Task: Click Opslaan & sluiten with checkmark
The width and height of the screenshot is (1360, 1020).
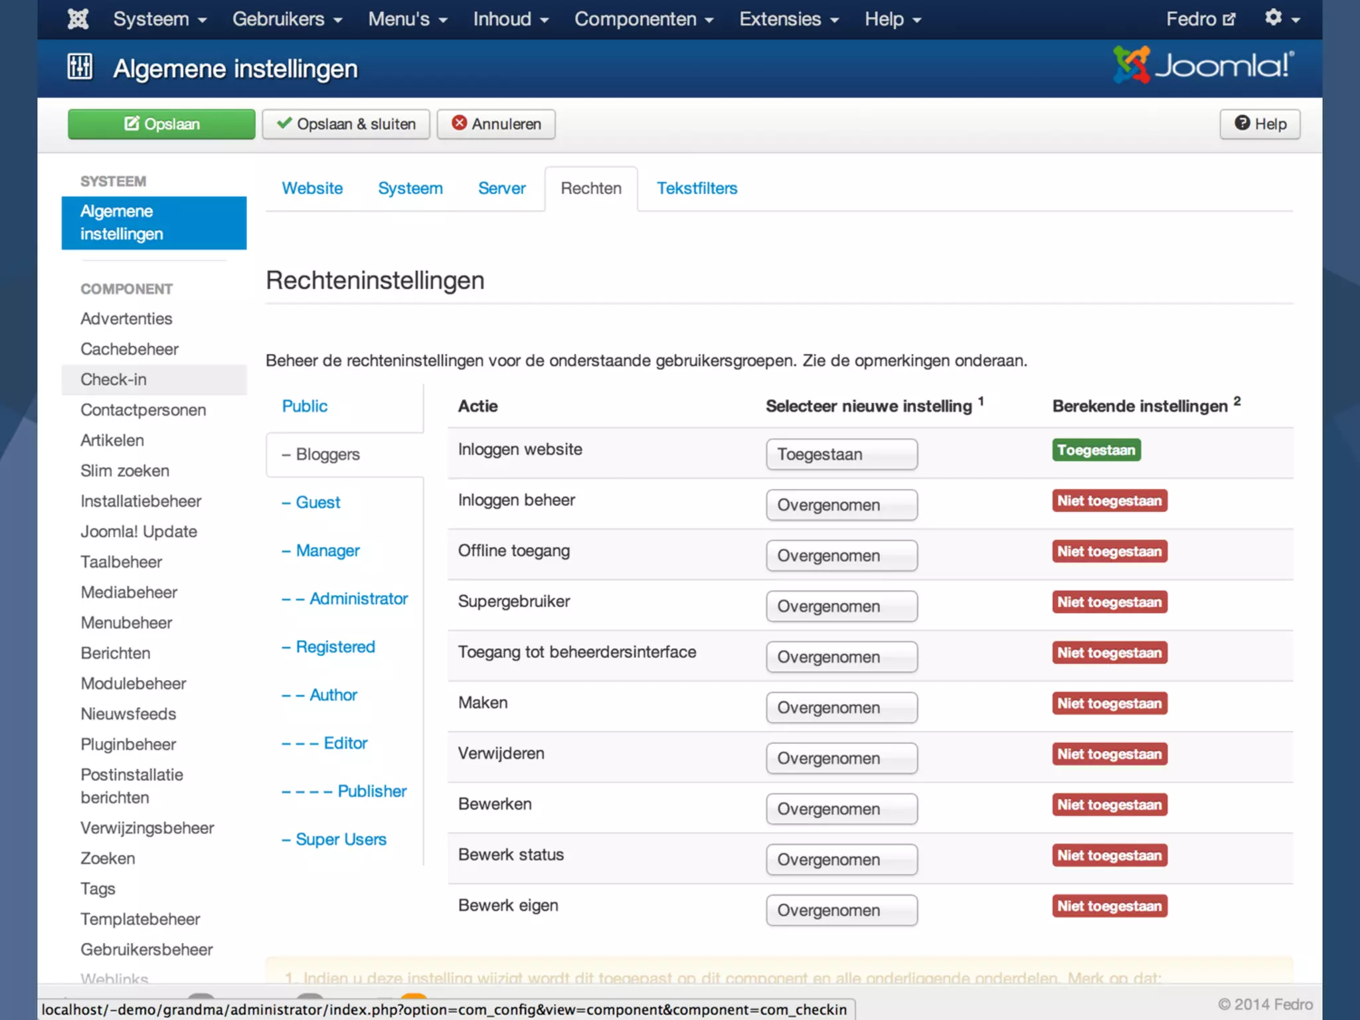Action: [346, 124]
